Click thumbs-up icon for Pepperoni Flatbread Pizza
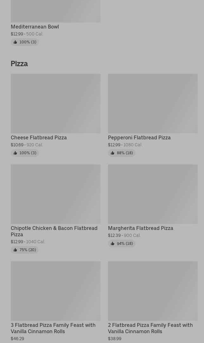The image size is (204, 343). click(112, 153)
